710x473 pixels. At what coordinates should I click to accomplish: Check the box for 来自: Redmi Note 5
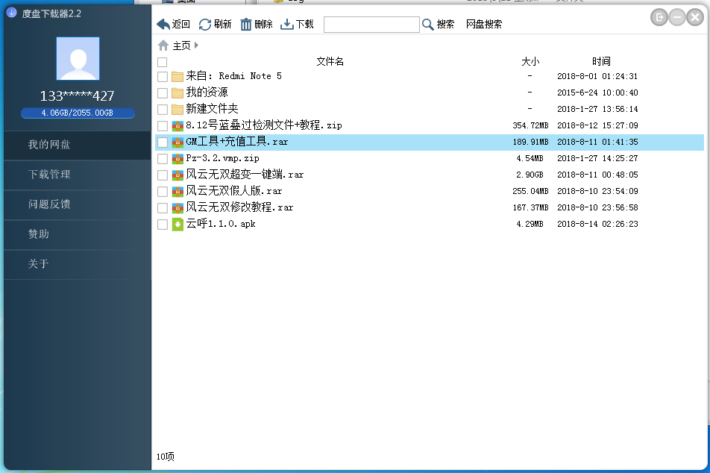[162, 77]
